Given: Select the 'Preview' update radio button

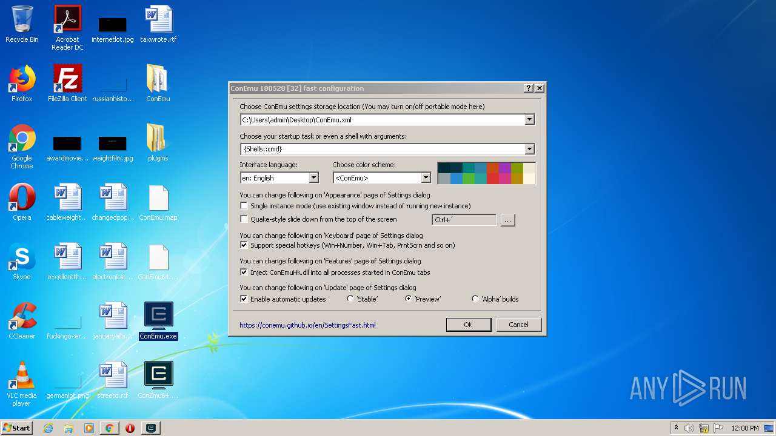Looking at the screenshot, I should [x=409, y=299].
